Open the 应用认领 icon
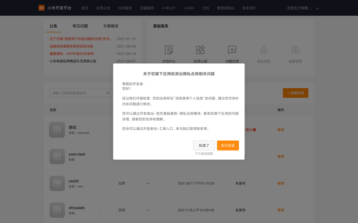 coord(200,50)
